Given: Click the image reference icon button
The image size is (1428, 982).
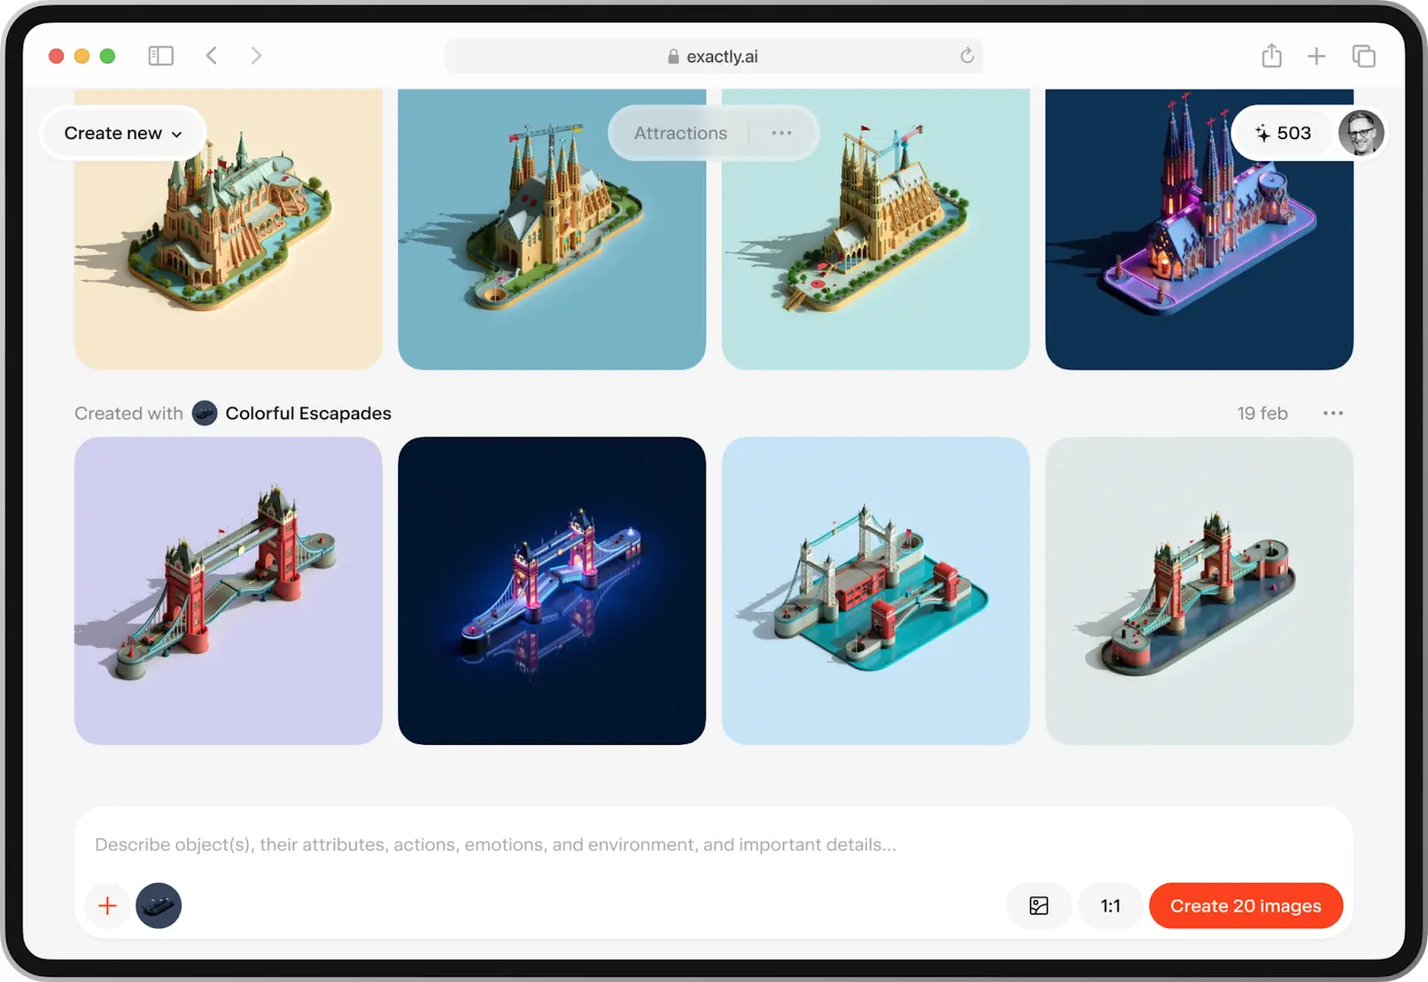Looking at the screenshot, I should point(1039,906).
